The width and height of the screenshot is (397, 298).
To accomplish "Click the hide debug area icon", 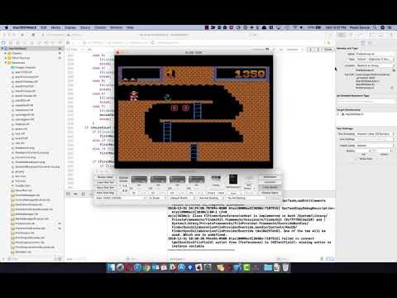I will tap(69, 194).
